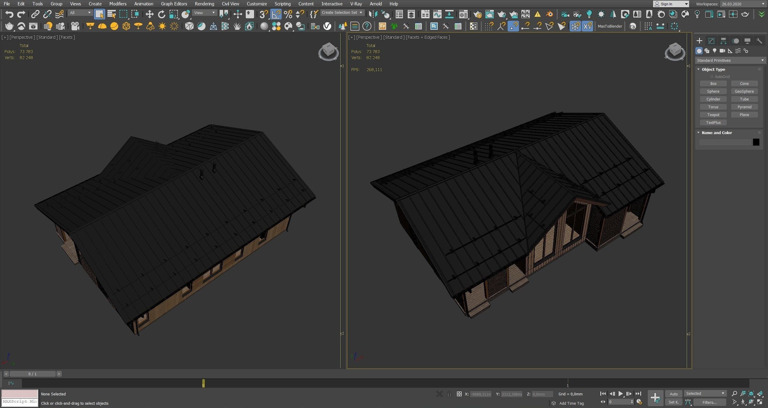Open the selection filter All dropdown

[80, 13]
